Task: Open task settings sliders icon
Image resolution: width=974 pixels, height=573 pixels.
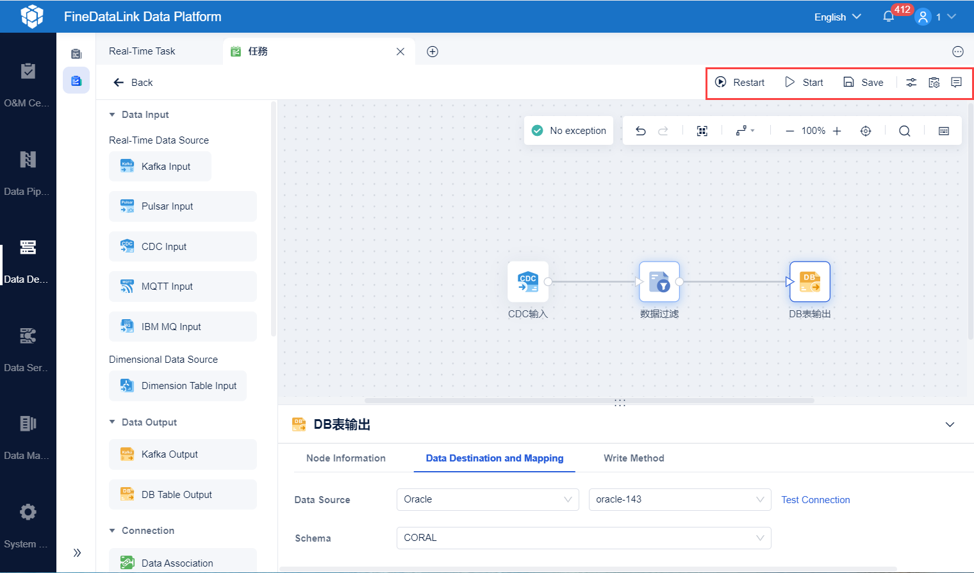Action: click(911, 82)
